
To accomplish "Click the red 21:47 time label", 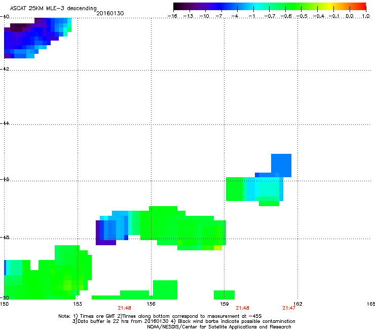I will coord(289,308).
